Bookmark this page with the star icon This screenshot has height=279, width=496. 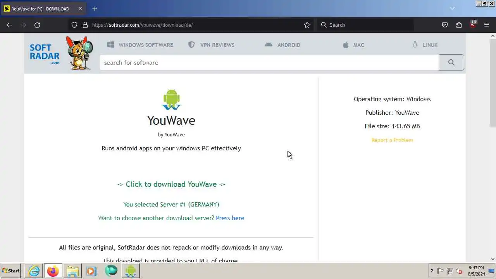click(x=307, y=25)
